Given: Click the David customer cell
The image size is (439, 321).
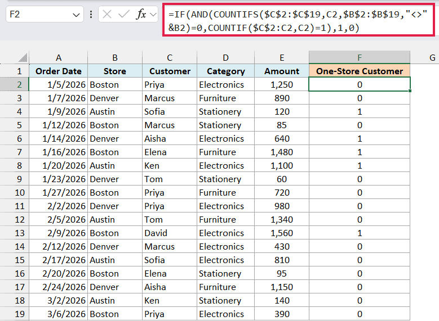Looking at the screenshot, I should pos(170,233).
